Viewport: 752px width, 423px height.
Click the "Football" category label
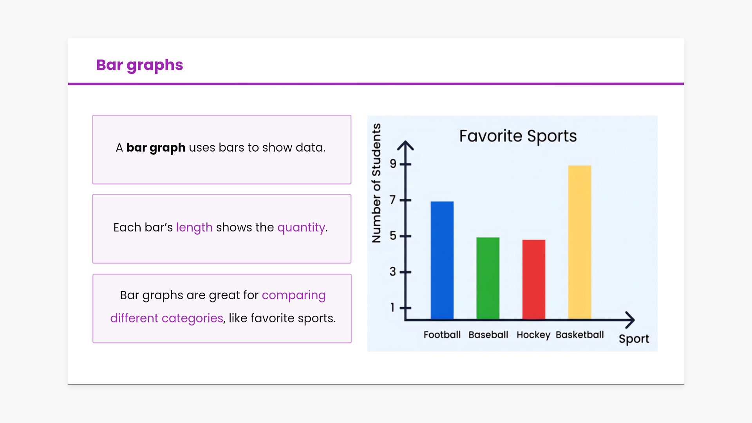pos(442,335)
